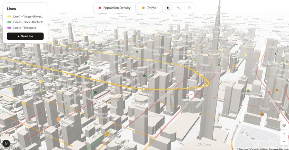
Task: Click the Soho St street label
Action: click(x=7, y=112)
